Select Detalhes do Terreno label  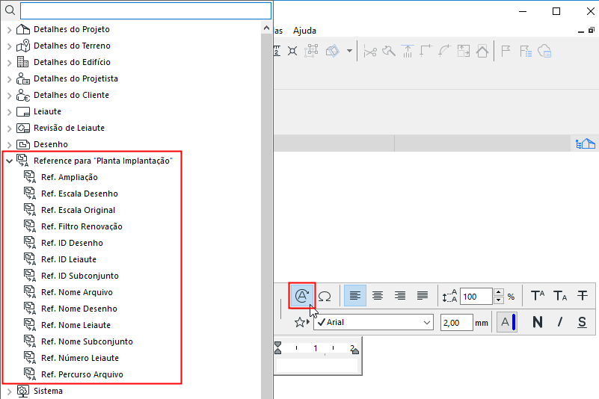pos(72,46)
